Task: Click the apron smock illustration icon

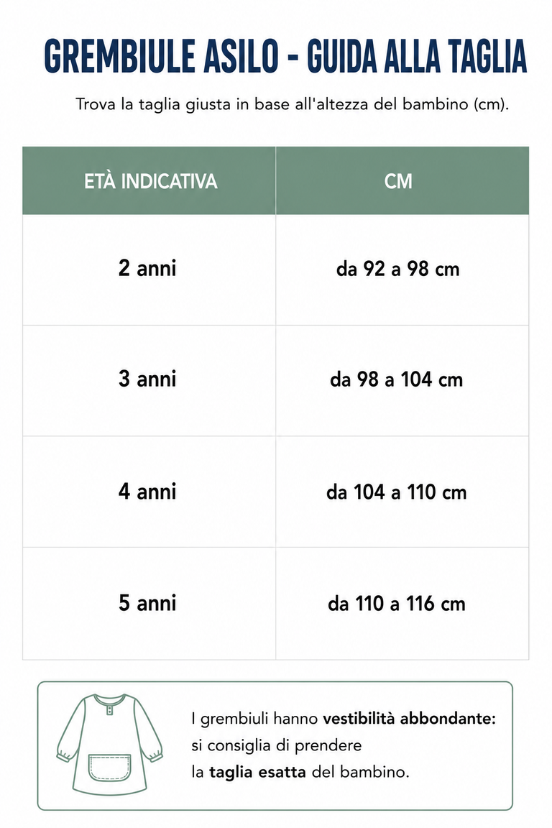Action: point(110,745)
